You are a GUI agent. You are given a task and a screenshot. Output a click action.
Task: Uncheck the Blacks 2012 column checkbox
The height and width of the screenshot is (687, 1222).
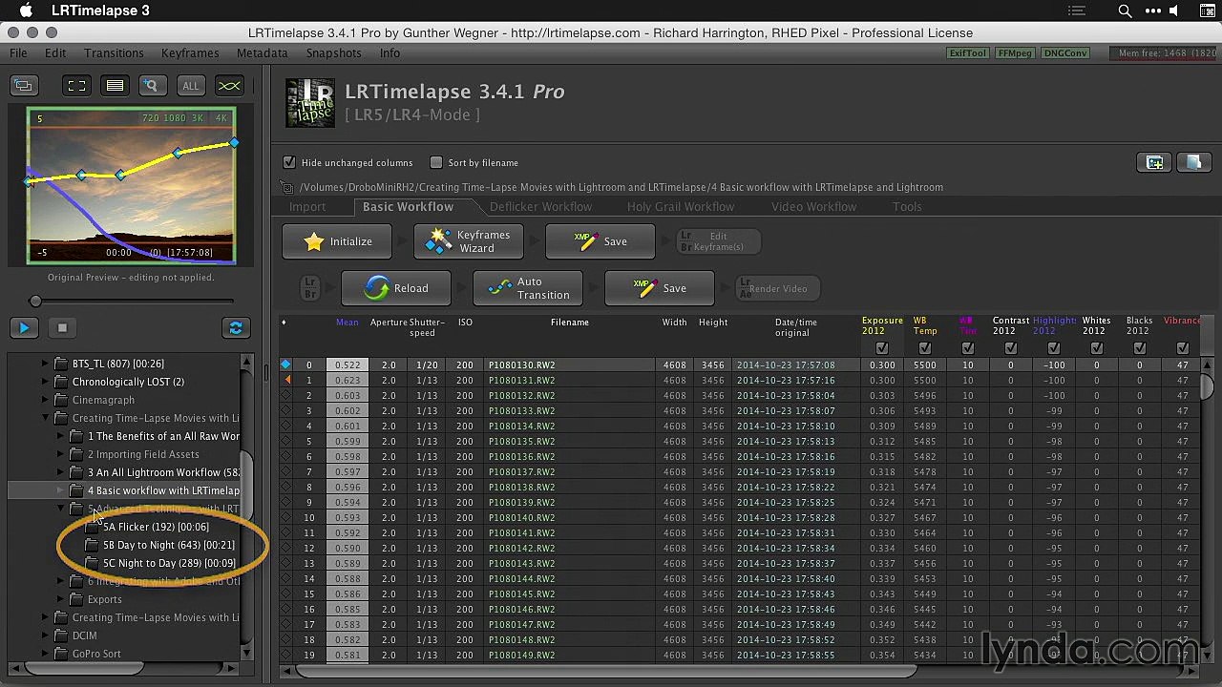tap(1139, 348)
